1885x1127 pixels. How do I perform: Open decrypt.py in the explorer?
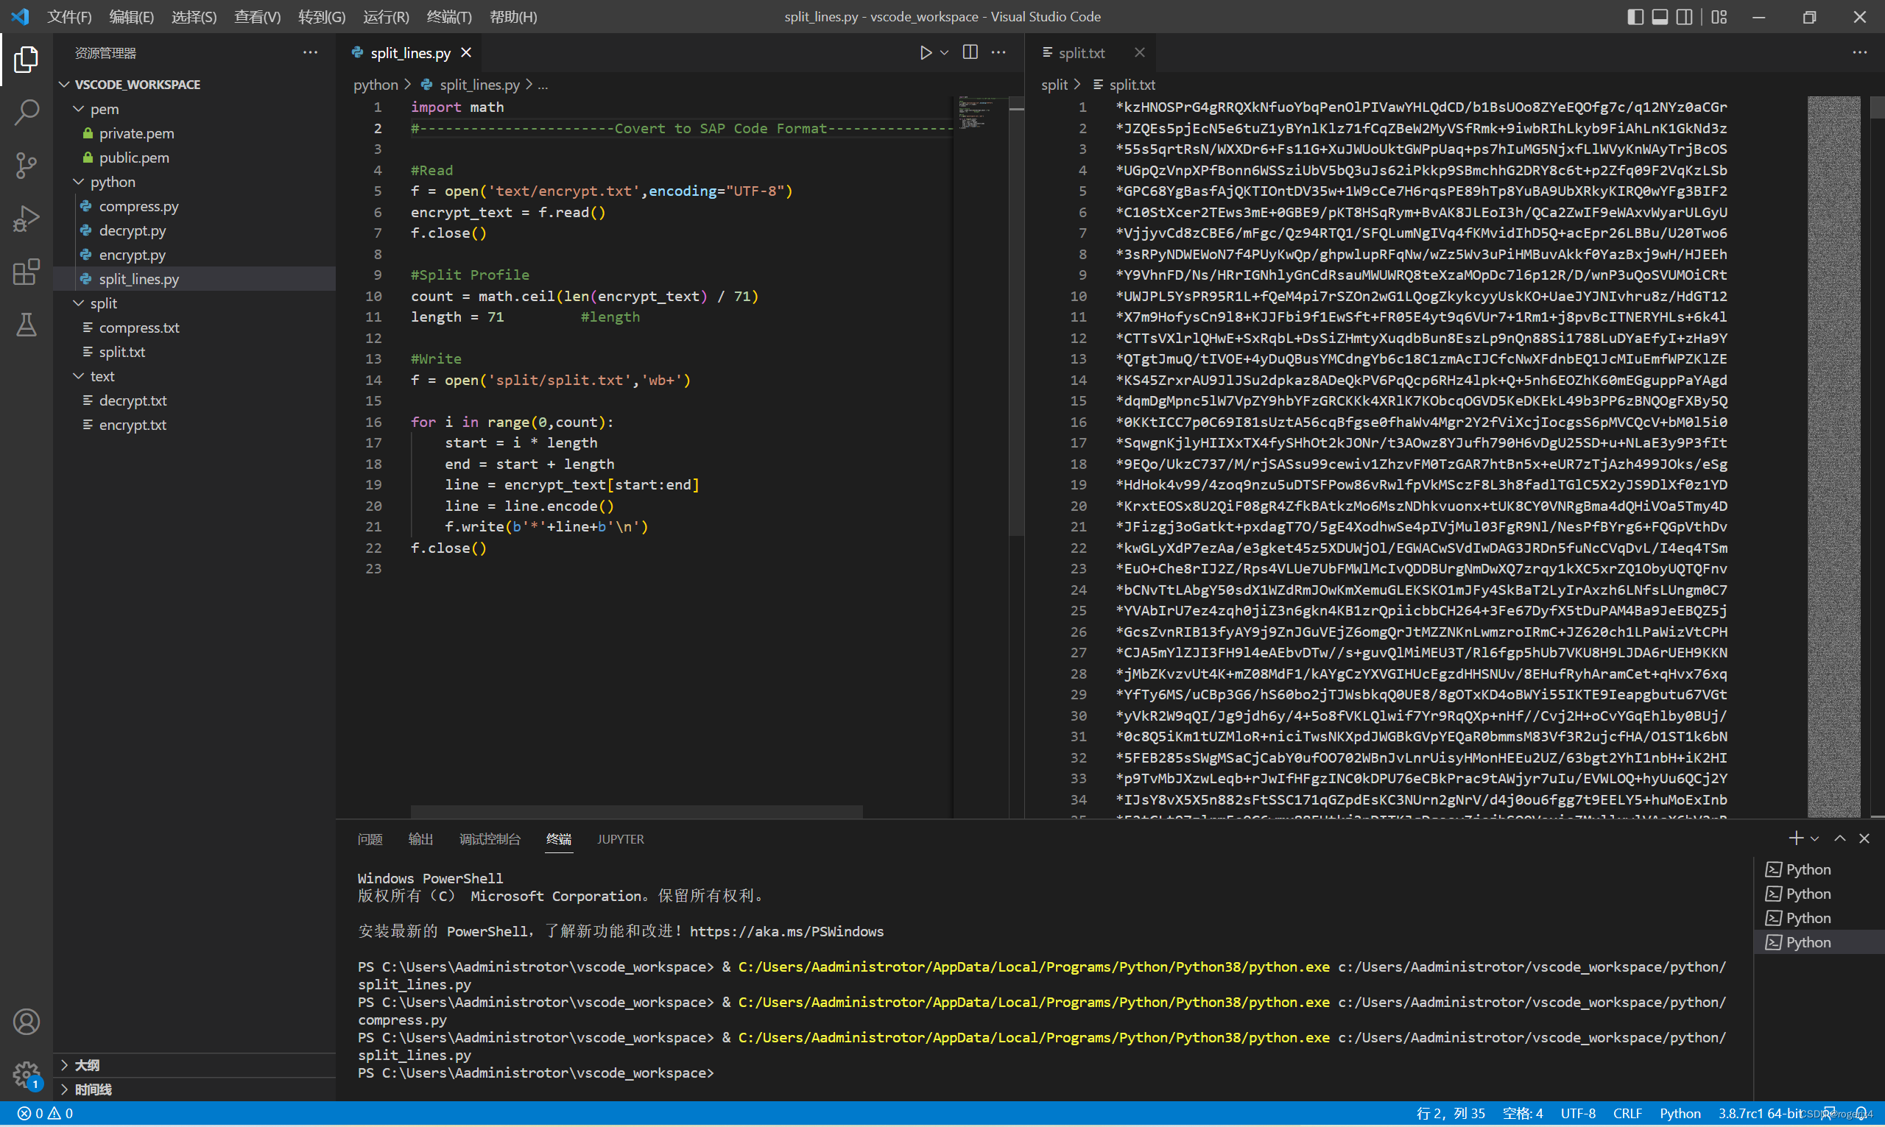point(132,230)
